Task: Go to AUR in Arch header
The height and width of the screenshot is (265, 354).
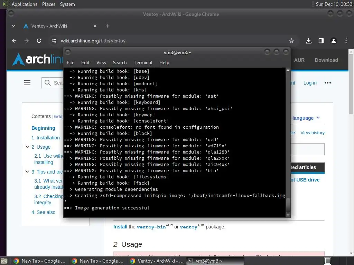Action: (299, 60)
